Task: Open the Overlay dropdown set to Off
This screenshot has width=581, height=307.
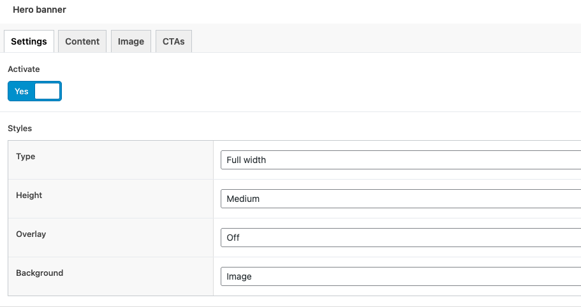Action: click(401, 238)
